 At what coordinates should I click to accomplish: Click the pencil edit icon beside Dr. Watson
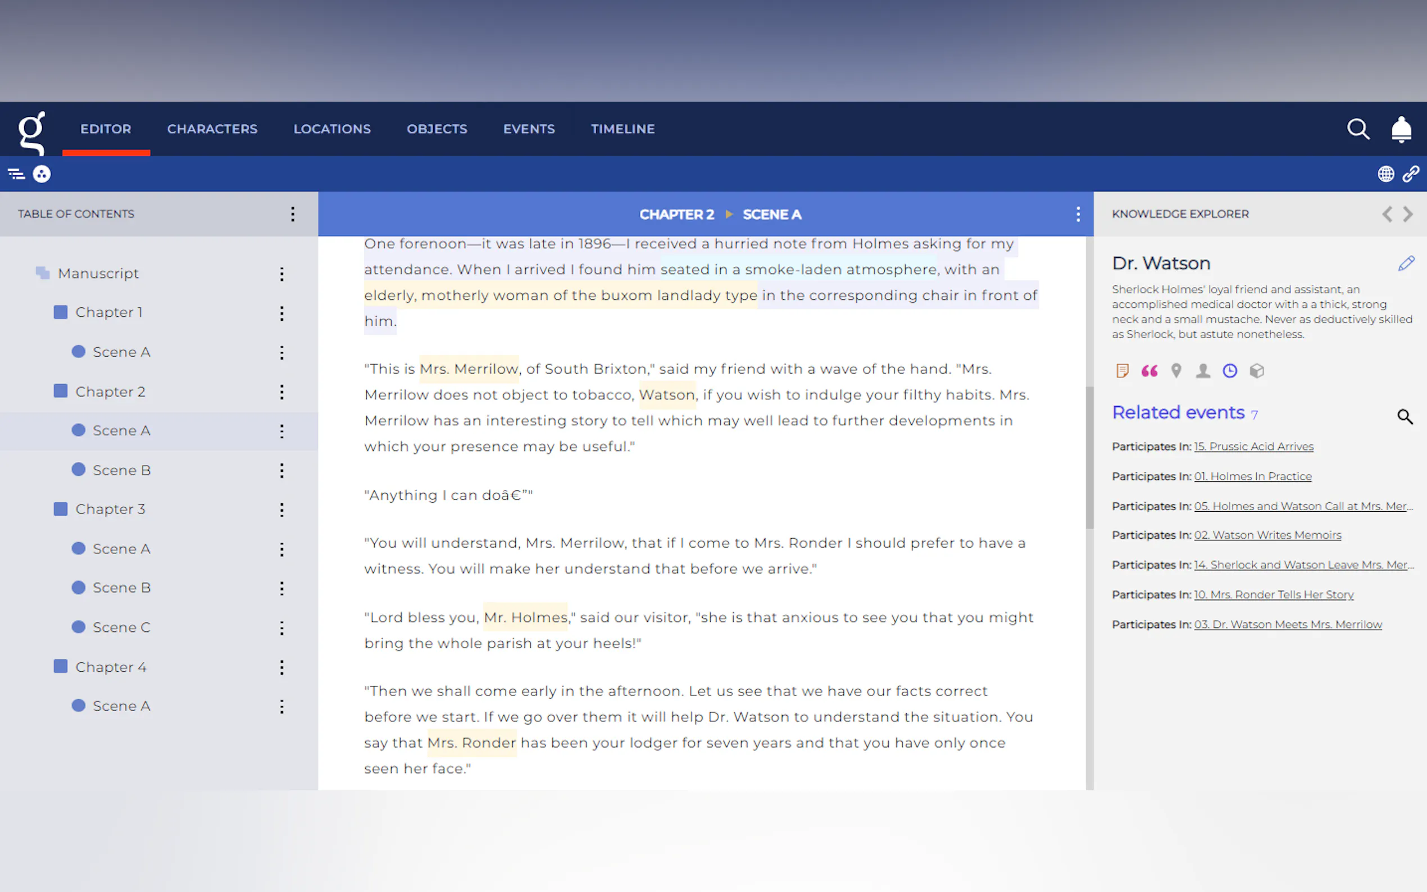1406,263
